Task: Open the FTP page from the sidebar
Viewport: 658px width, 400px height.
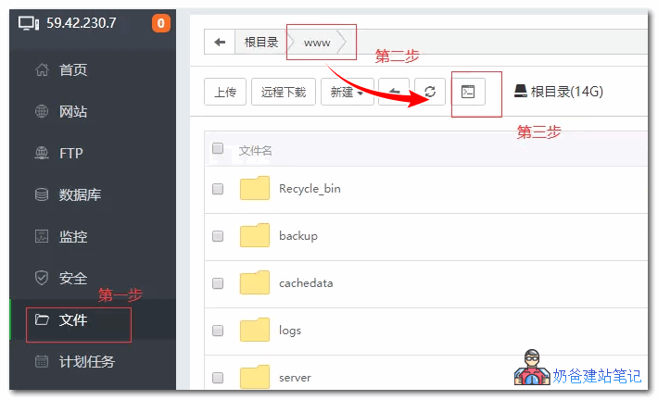Action: click(x=70, y=153)
